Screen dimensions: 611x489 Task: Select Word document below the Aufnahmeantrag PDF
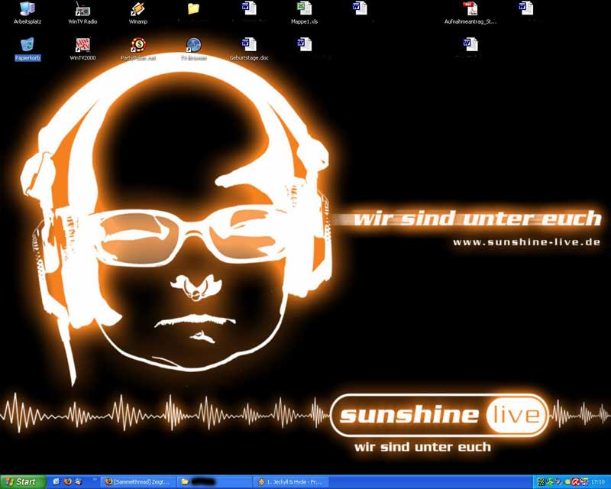(x=470, y=44)
